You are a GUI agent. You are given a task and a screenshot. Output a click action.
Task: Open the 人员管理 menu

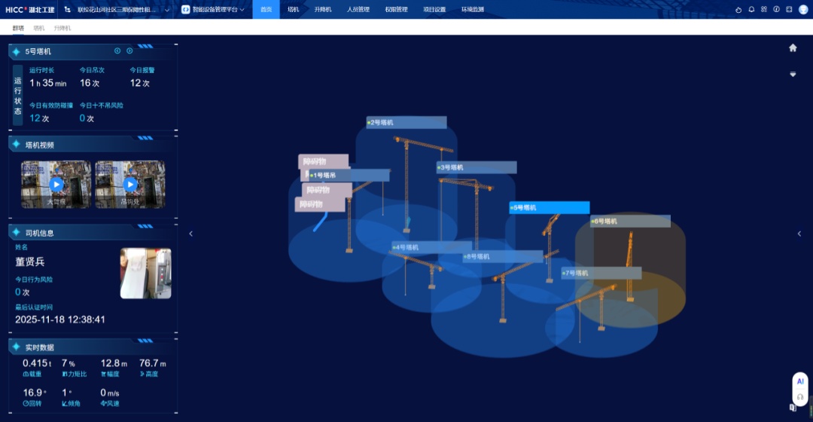pyautogui.click(x=358, y=10)
